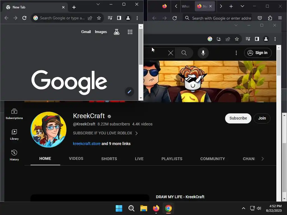Image resolution: width=287 pixels, height=215 pixels.
Task: Click KreekCraft channel avatar
Action: [x=48, y=130]
